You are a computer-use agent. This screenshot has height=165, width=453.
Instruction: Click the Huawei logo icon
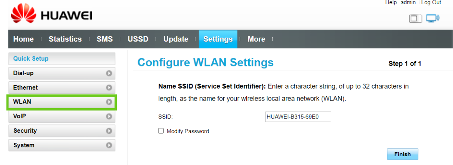coord(24,16)
